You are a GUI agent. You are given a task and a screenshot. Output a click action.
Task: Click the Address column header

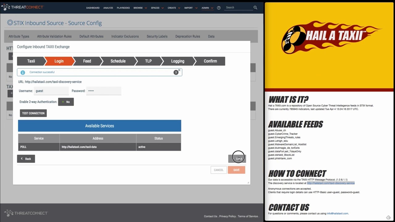pyautogui.click(x=98, y=138)
